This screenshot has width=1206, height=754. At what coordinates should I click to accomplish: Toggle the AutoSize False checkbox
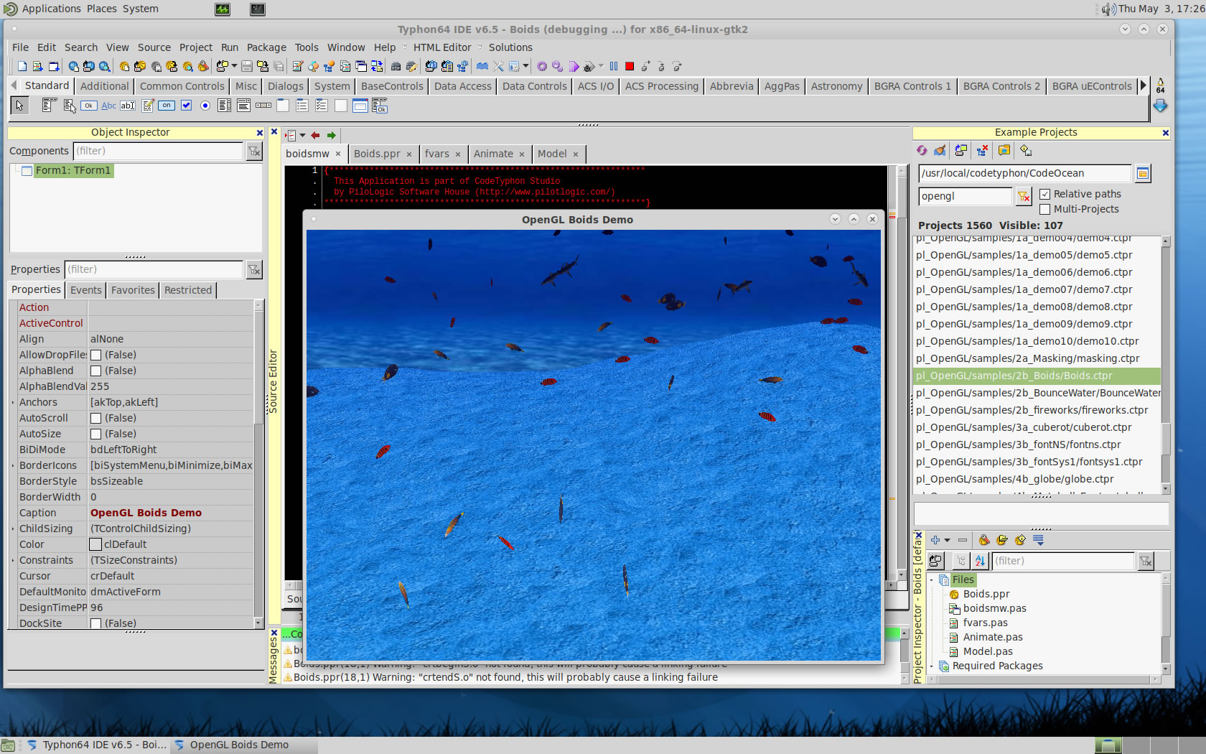click(x=95, y=434)
